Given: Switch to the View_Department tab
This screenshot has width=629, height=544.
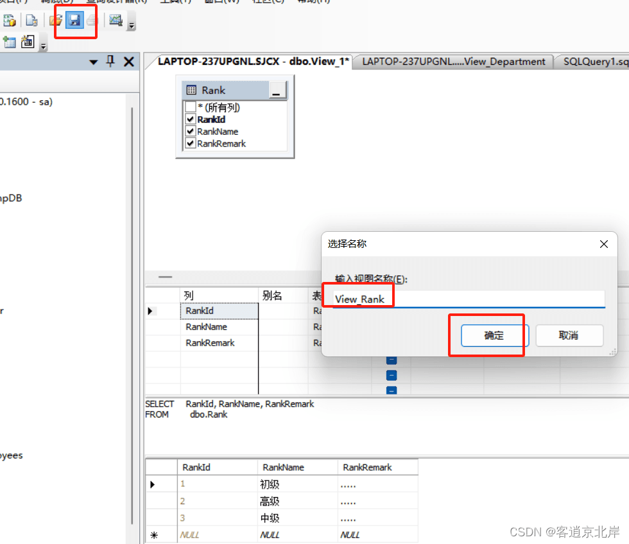Looking at the screenshot, I should 454,62.
